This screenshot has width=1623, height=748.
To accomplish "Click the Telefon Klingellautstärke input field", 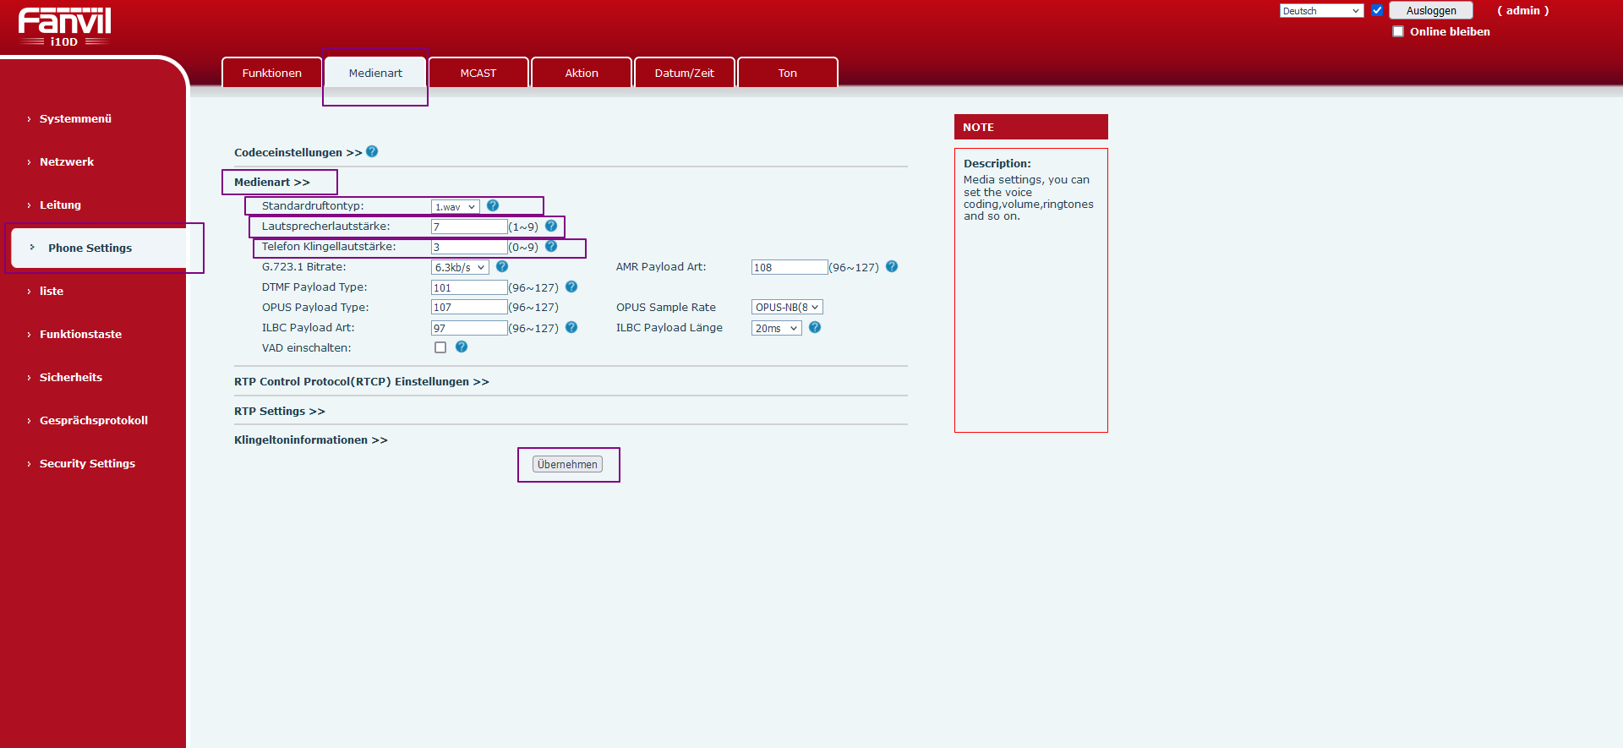I will 469,247.
